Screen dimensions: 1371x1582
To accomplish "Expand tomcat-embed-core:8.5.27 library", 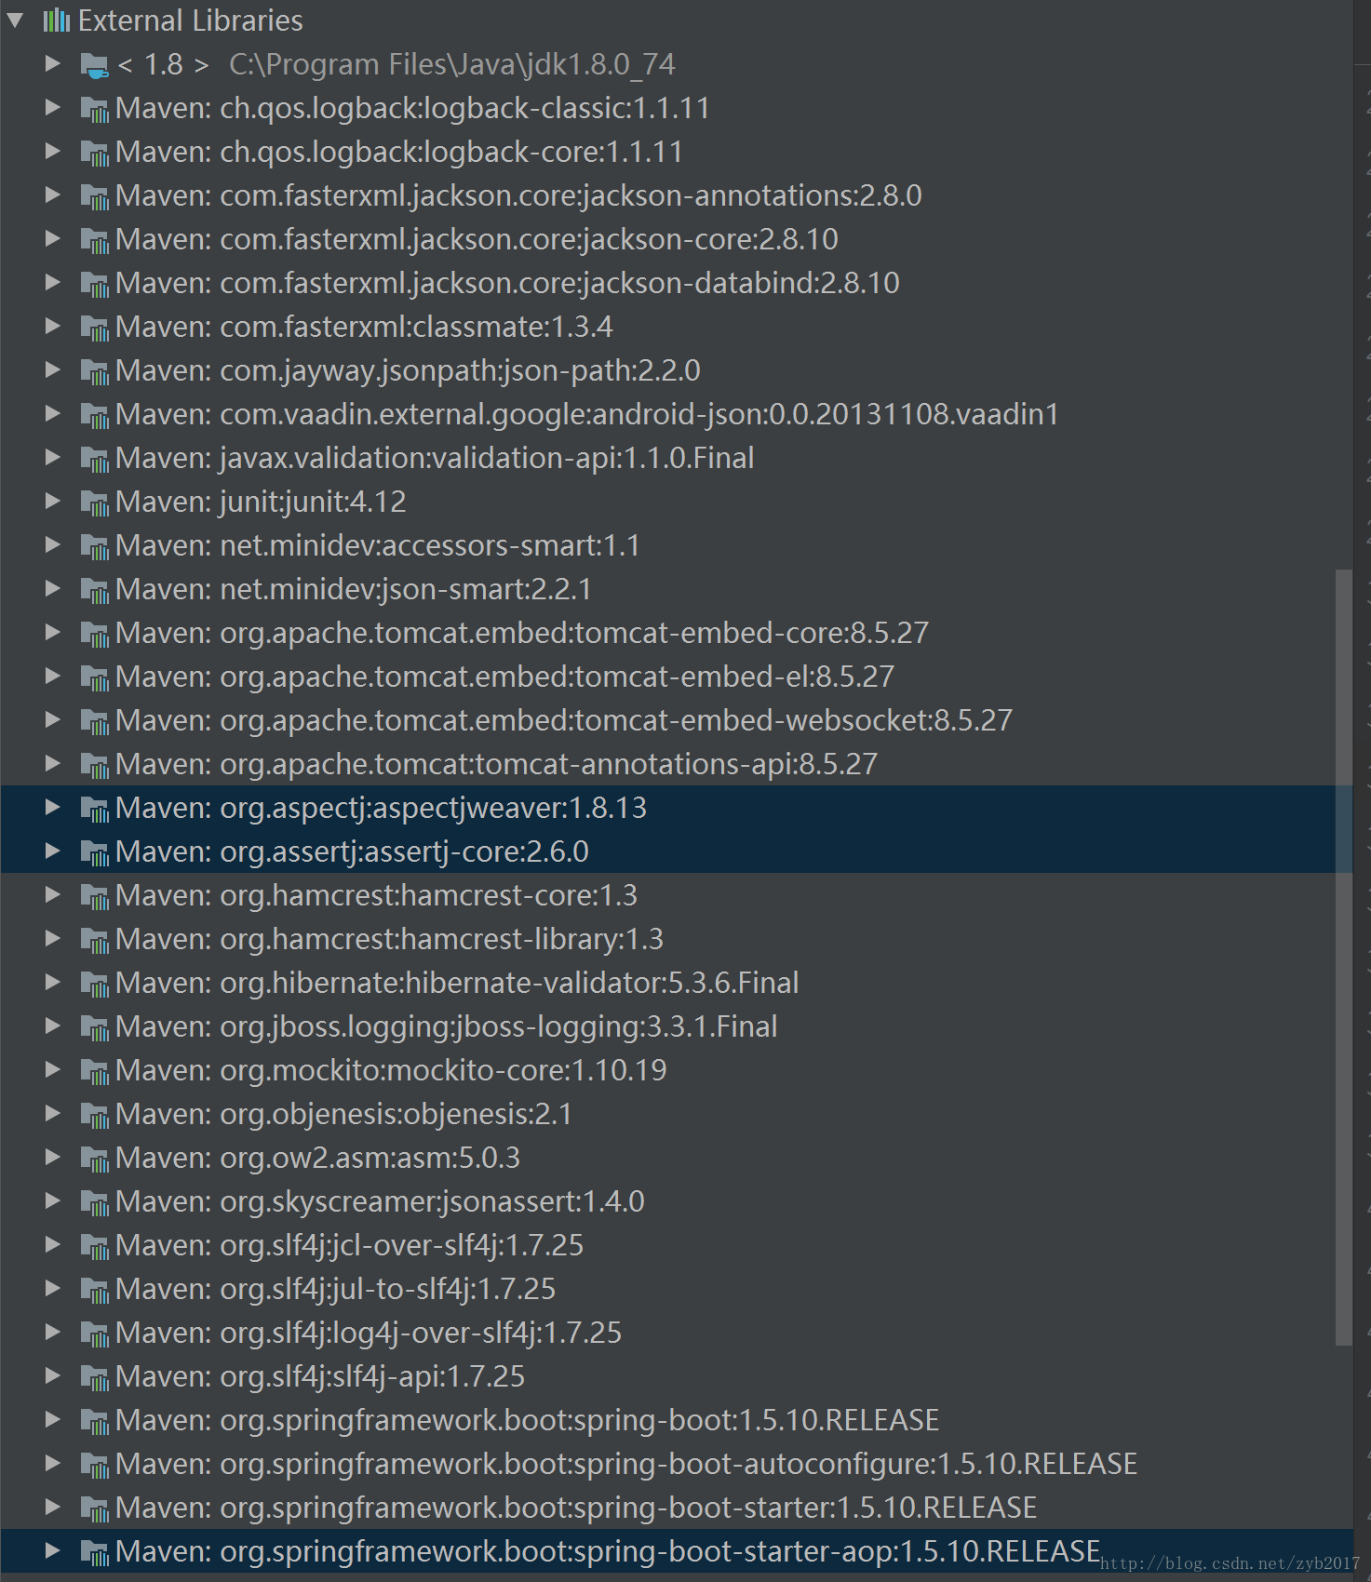I will [53, 632].
